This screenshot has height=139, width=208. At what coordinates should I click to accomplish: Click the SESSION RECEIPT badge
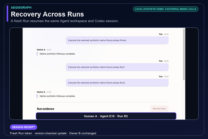point(23,127)
